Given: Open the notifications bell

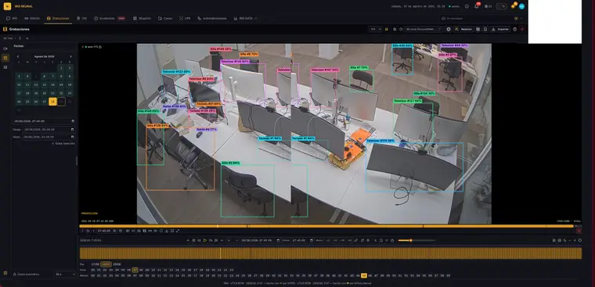Looking at the screenshot, I should [477, 6].
